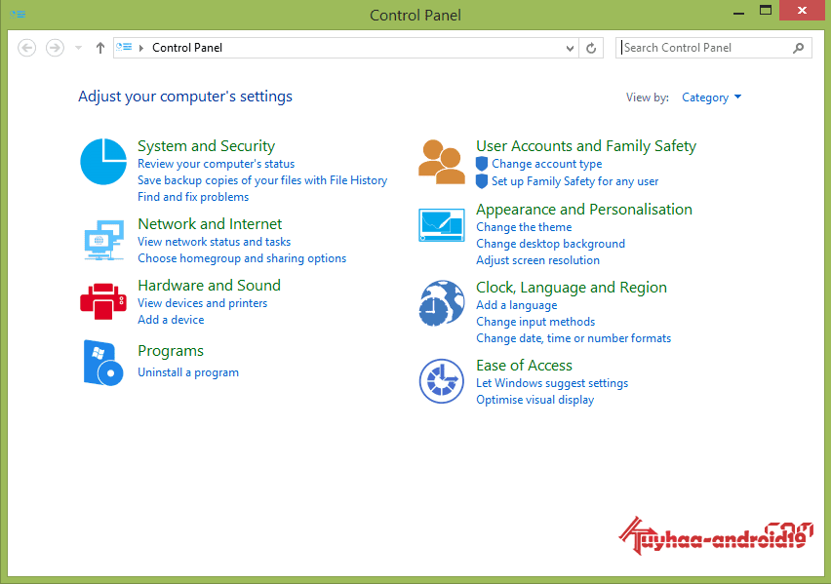Viewport: 831px width, 584px height.
Task: Click Adjust screen resolution
Action: coord(538,260)
